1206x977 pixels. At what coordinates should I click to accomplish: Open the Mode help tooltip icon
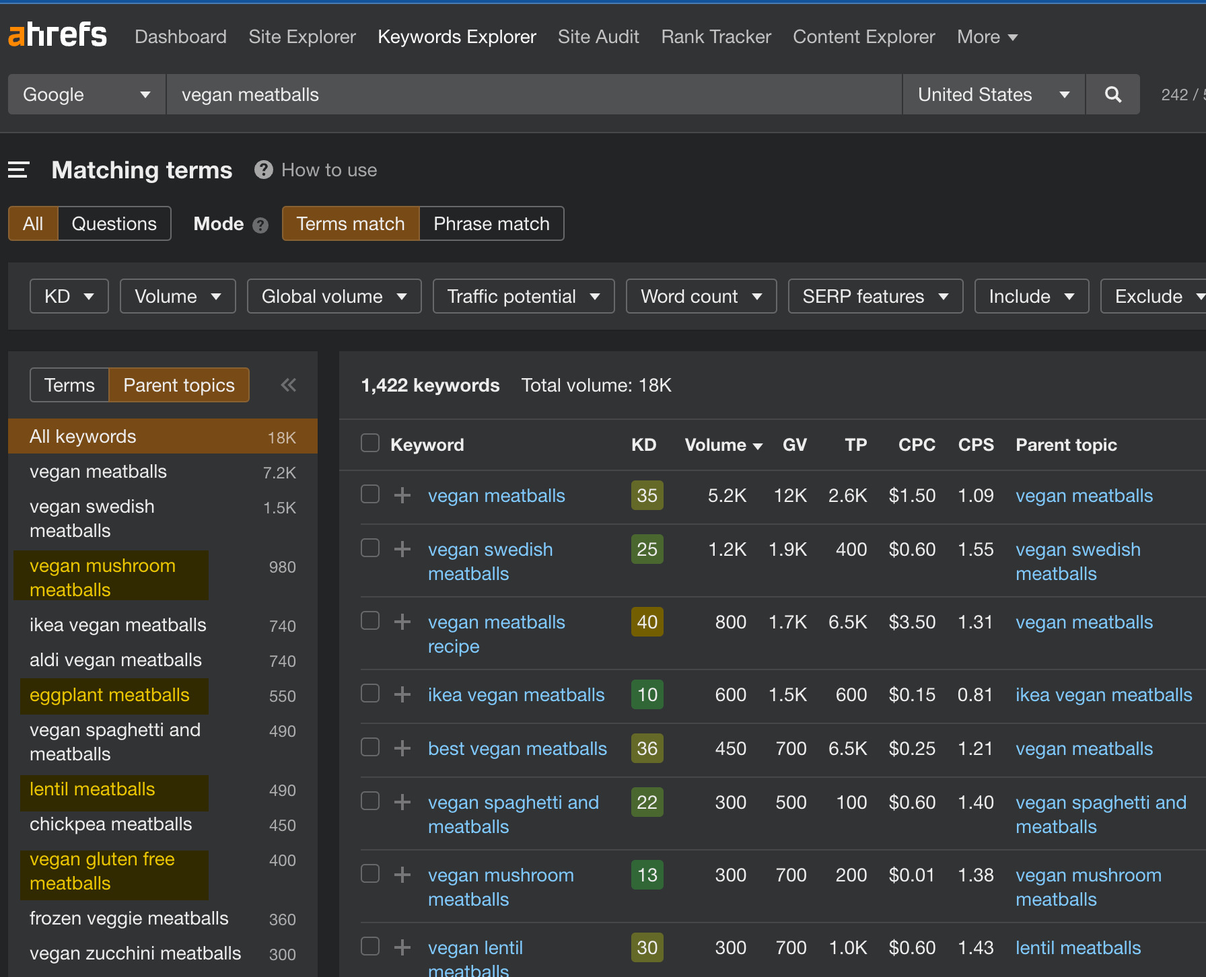click(x=260, y=225)
